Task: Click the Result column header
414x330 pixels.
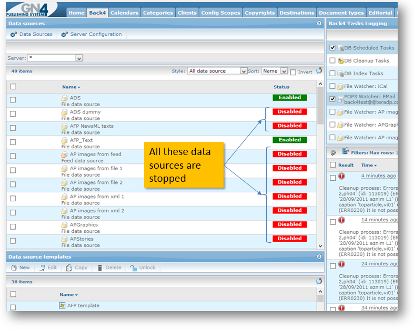Action: click(346, 166)
